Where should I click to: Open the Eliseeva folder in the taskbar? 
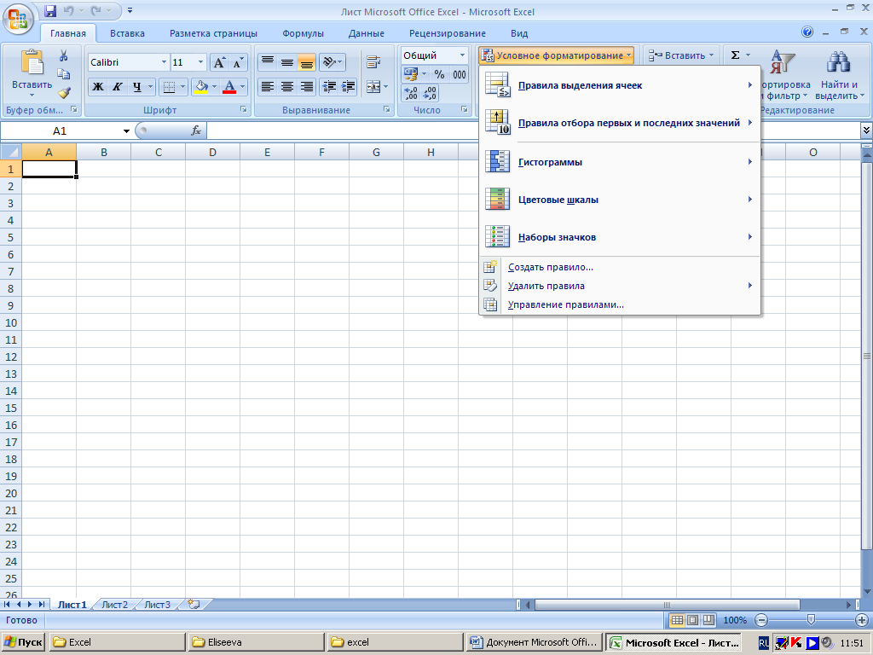click(x=256, y=642)
